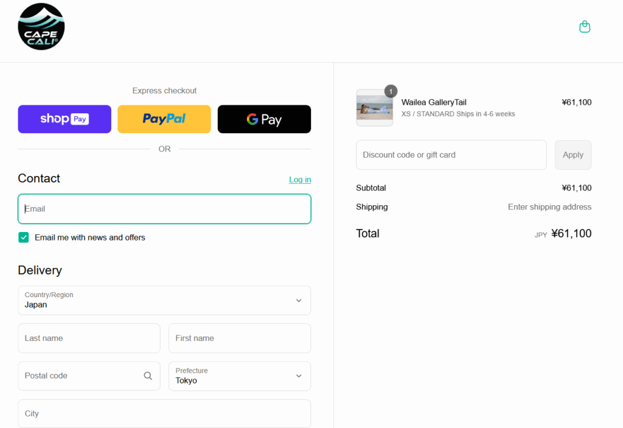
Task: Click the Postal code field
Action: tap(89, 376)
